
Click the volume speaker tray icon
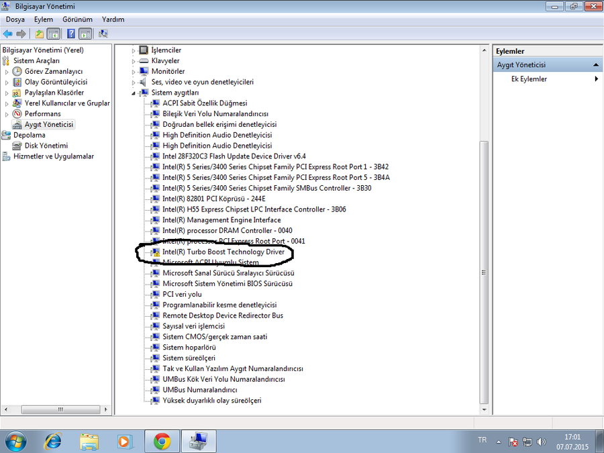[542, 442]
